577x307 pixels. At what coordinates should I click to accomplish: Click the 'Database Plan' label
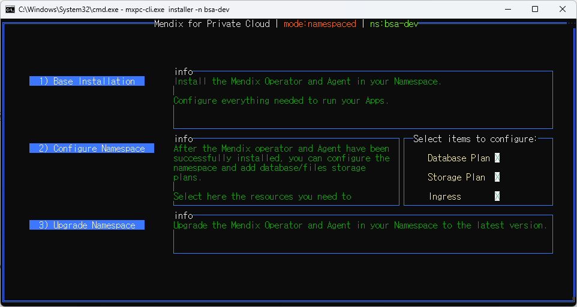(458, 158)
